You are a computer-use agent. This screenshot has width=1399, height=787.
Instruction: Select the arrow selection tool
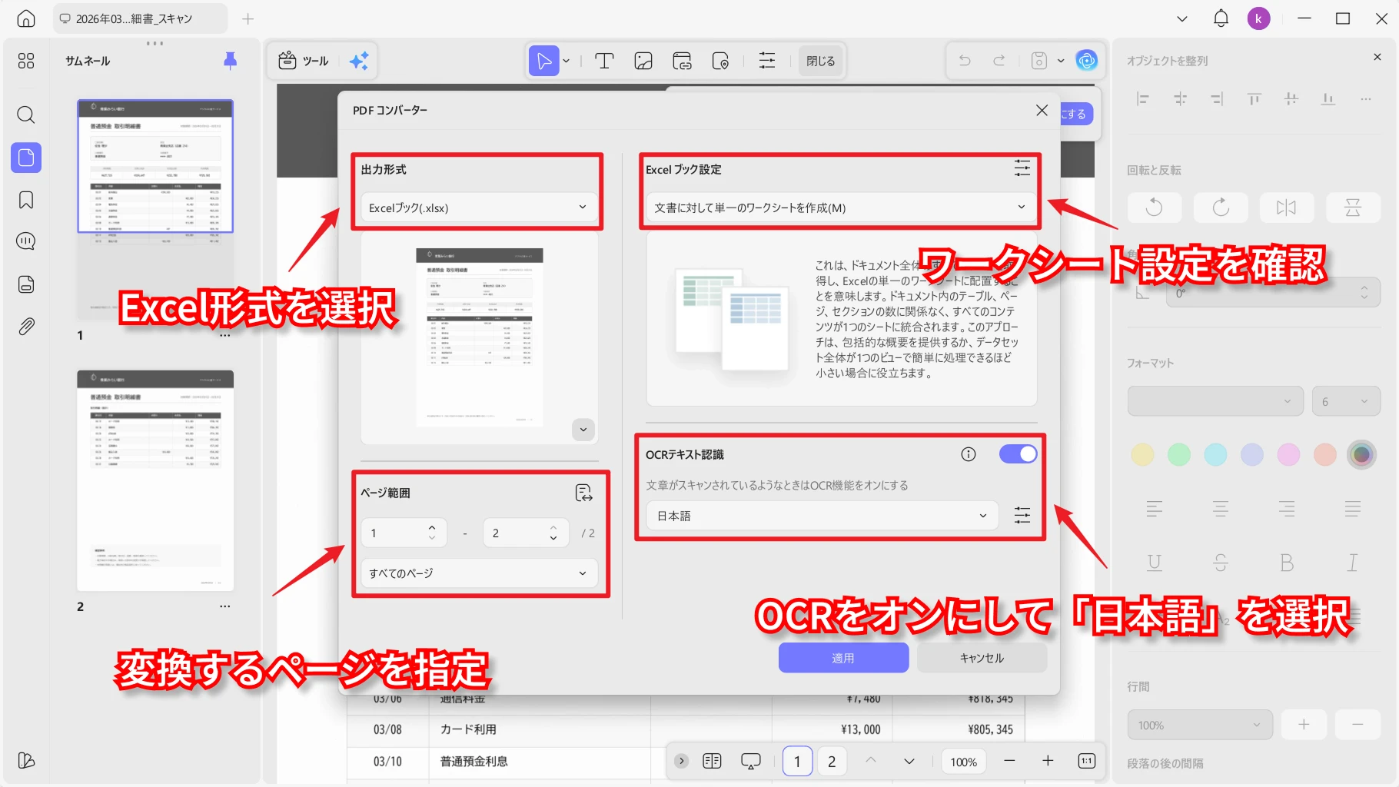point(543,61)
